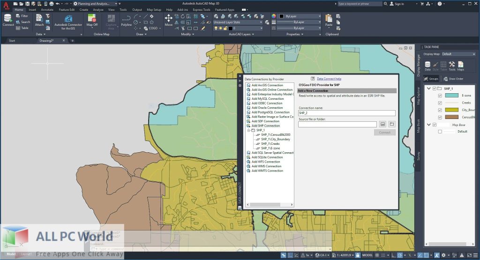Viewport: 480px width, 260px height.
Task: Open the Filter tool in Data panel
Action: [22, 16]
